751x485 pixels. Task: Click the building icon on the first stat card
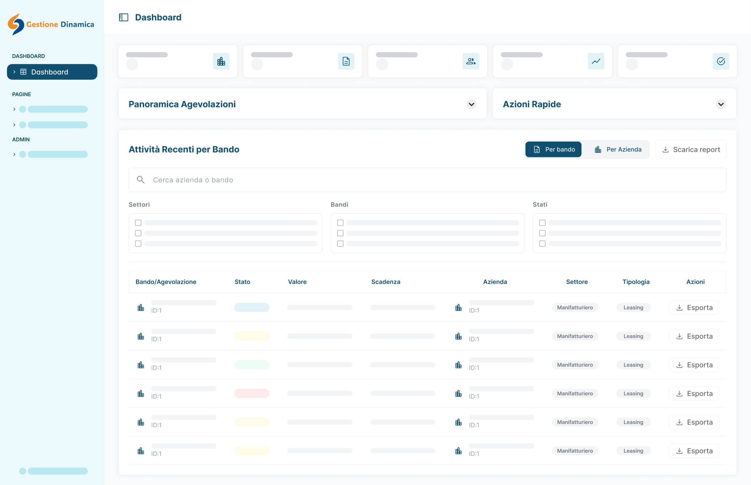coord(221,61)
